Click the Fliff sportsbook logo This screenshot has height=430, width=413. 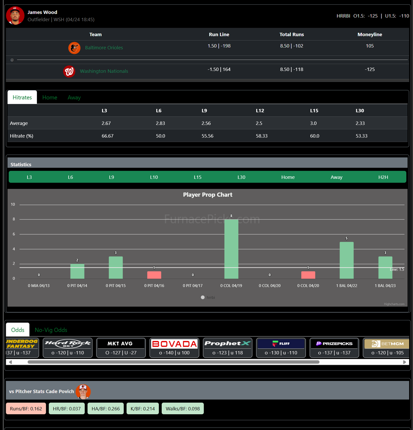point(281,344)
